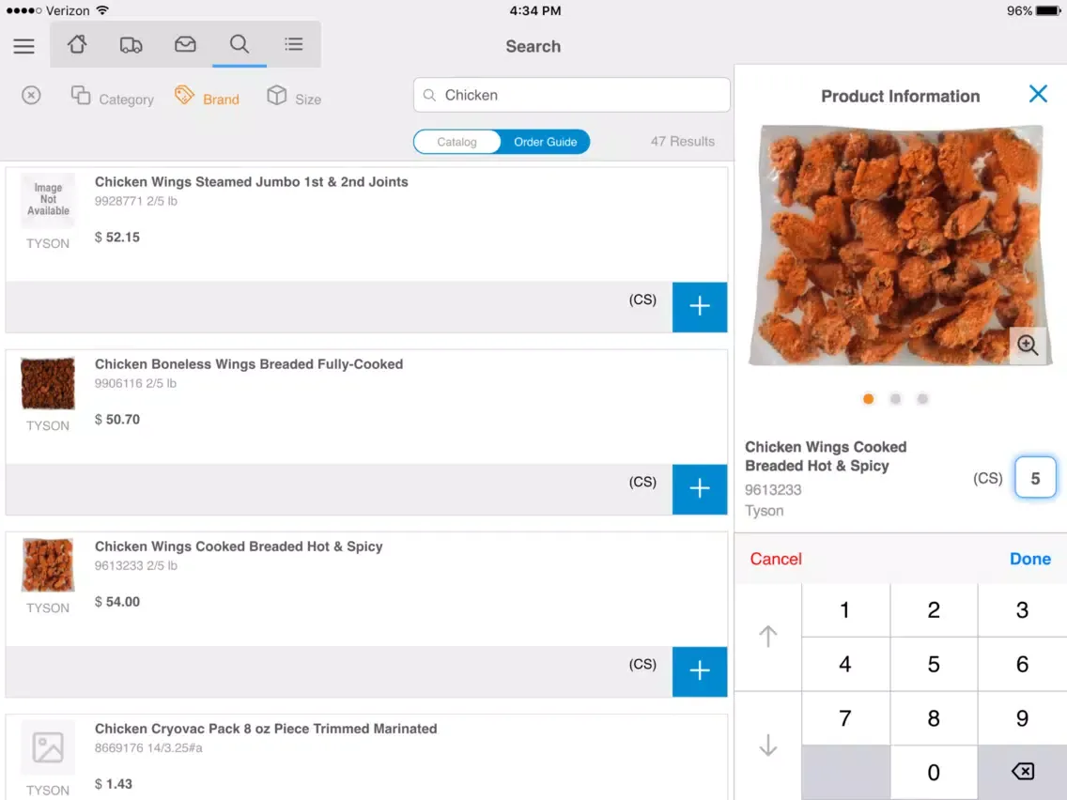
Task: Select the third image page dot
Action: tap(922, 399)
